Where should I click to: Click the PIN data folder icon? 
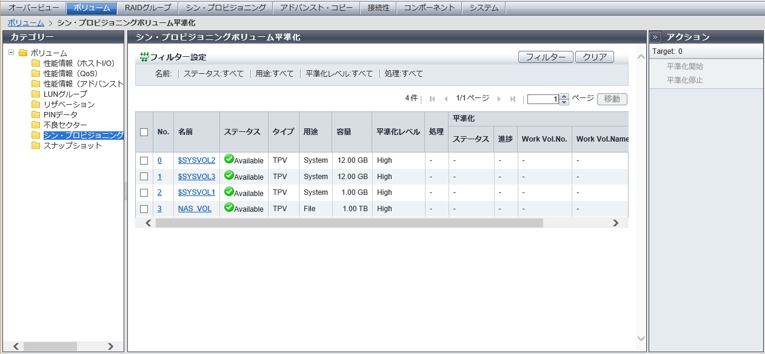(36, 114)
